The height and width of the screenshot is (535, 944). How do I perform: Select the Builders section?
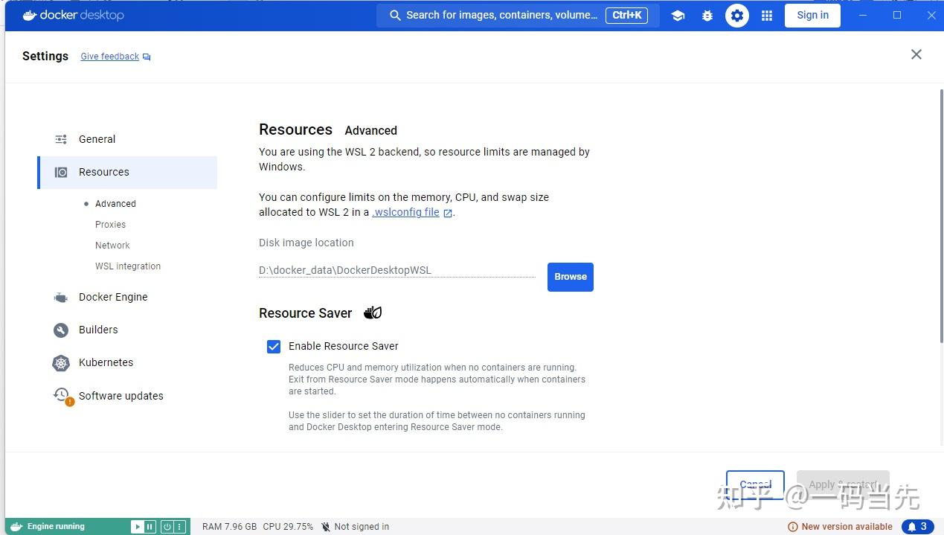click(127, 330)
